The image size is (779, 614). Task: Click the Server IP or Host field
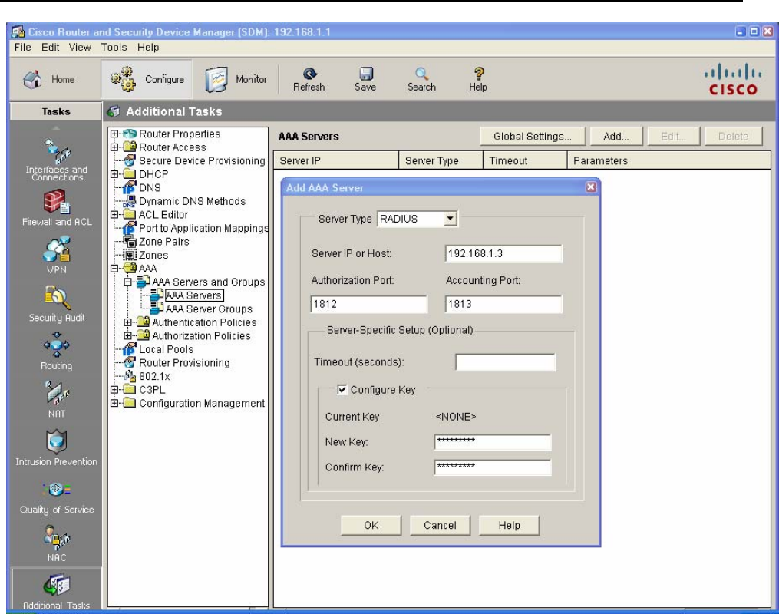503,253
